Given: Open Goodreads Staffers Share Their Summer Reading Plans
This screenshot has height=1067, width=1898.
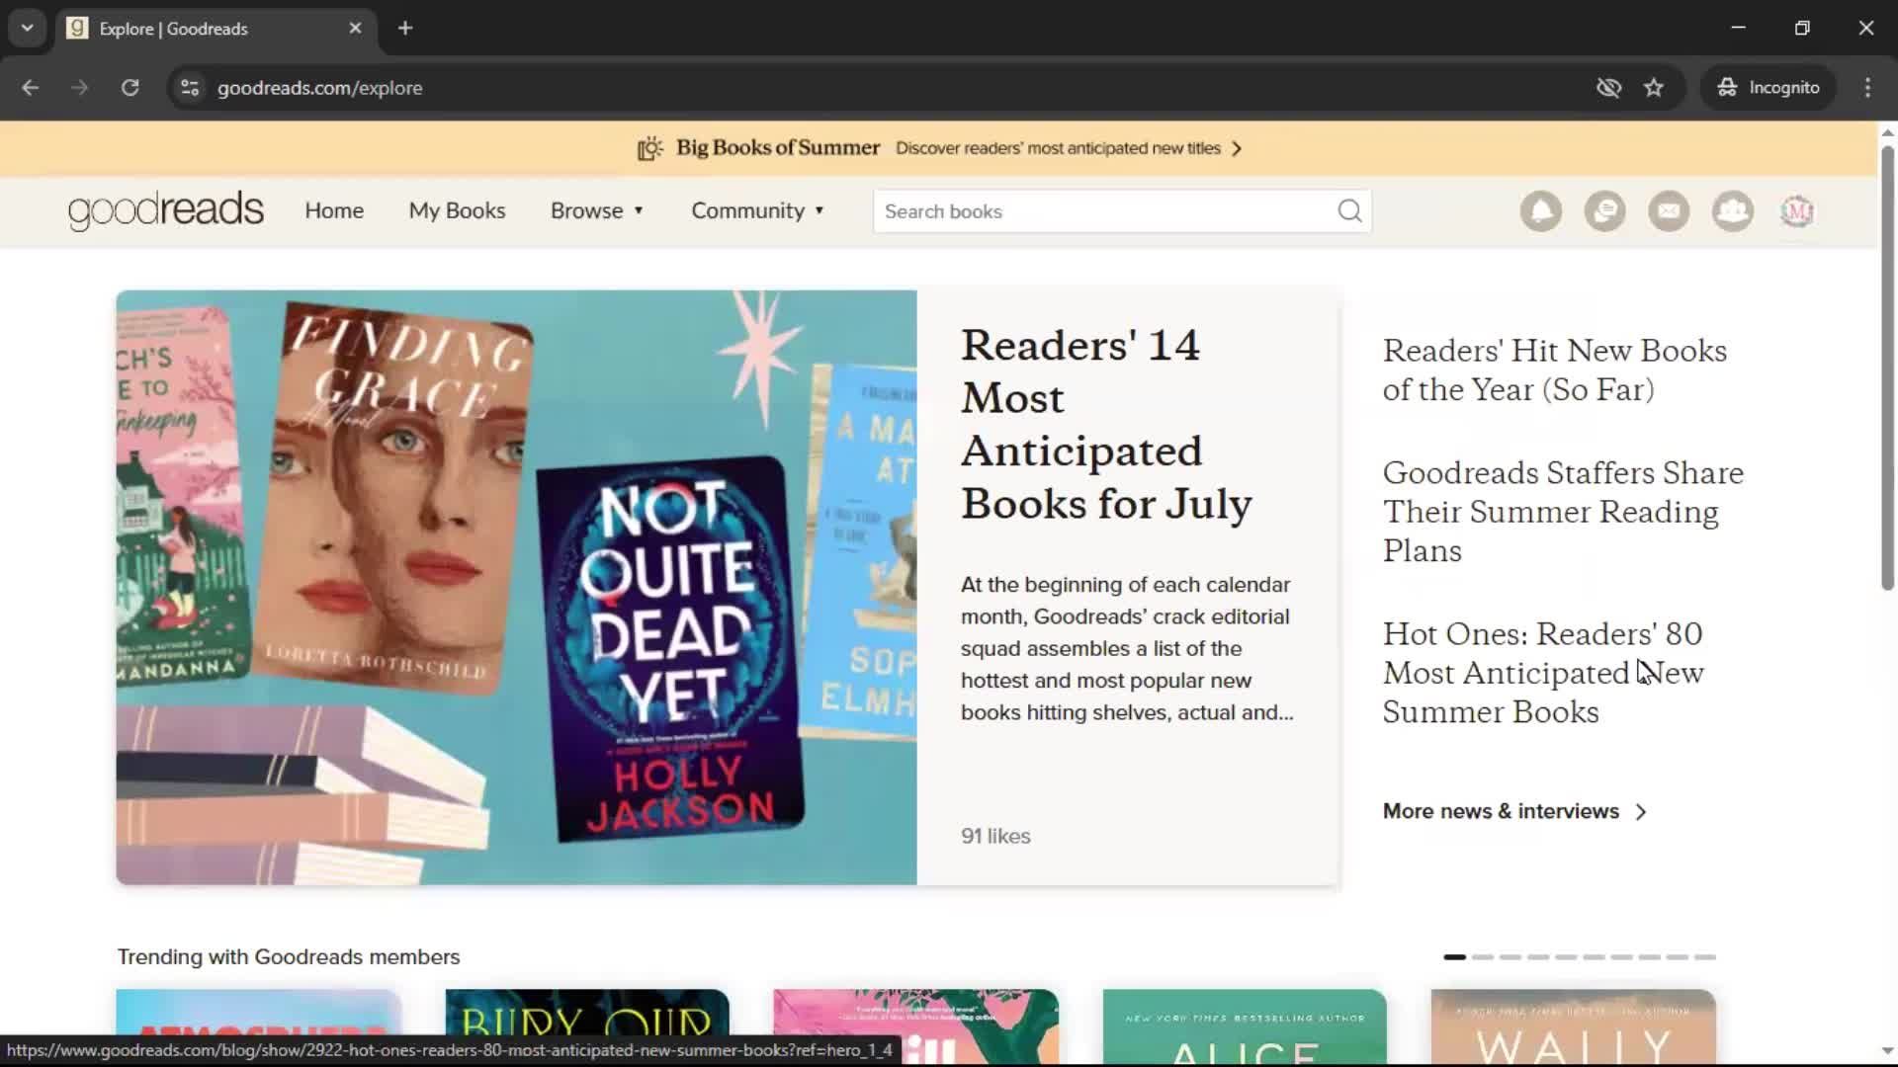Looking at the screenshot, I should click(1563, 512).
